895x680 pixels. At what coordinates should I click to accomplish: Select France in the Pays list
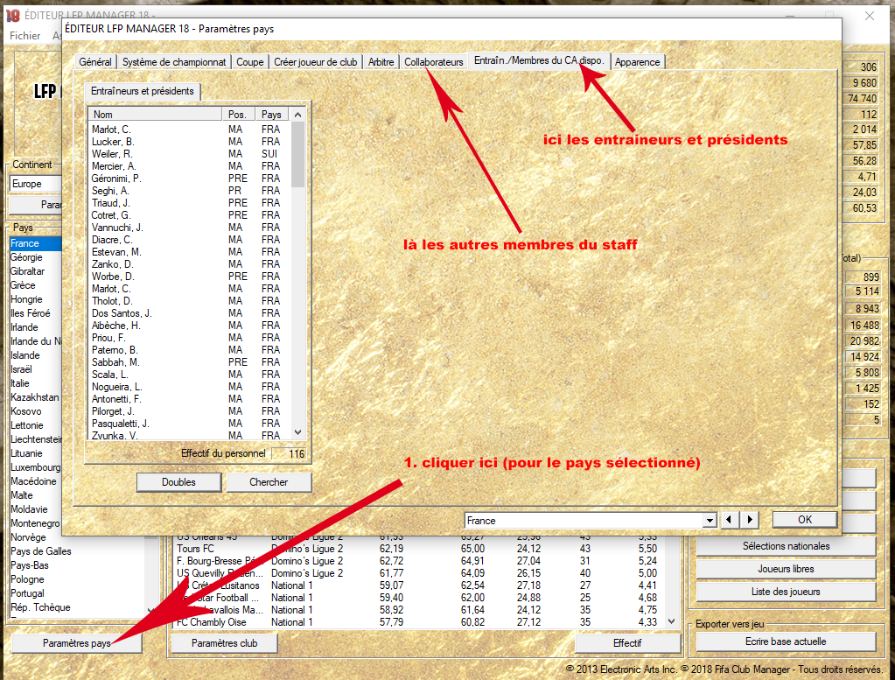pos(35,243)
